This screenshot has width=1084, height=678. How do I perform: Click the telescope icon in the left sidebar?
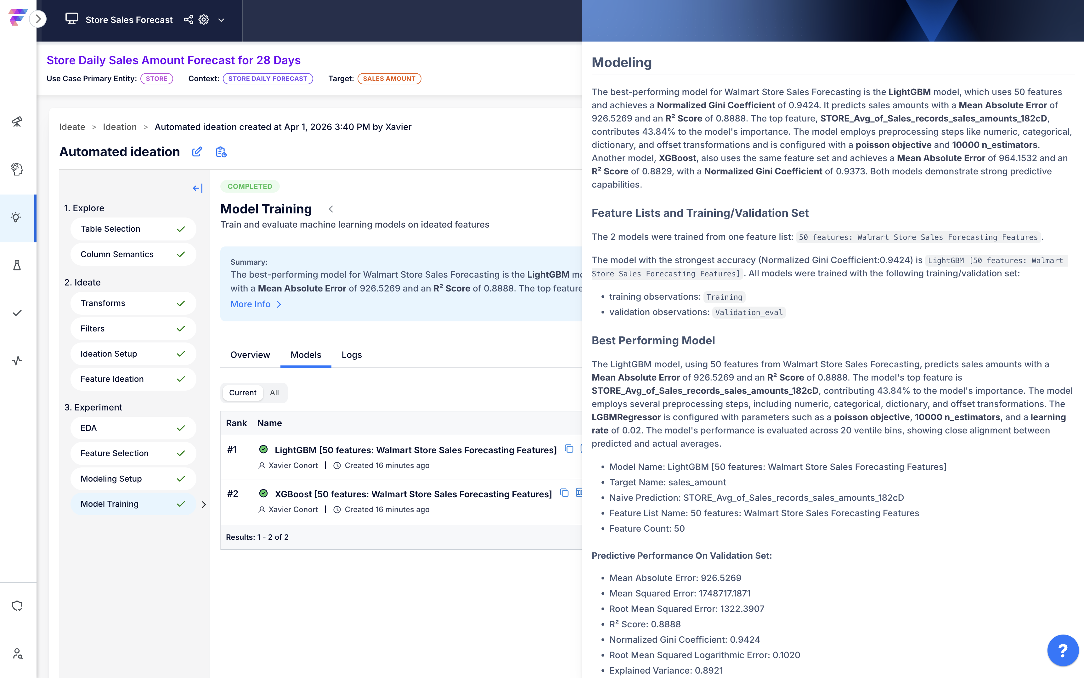click(x=17, y=121)
